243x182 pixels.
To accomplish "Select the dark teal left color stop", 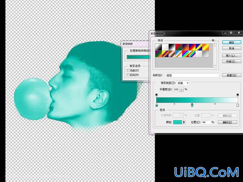I will pos(157,105).
